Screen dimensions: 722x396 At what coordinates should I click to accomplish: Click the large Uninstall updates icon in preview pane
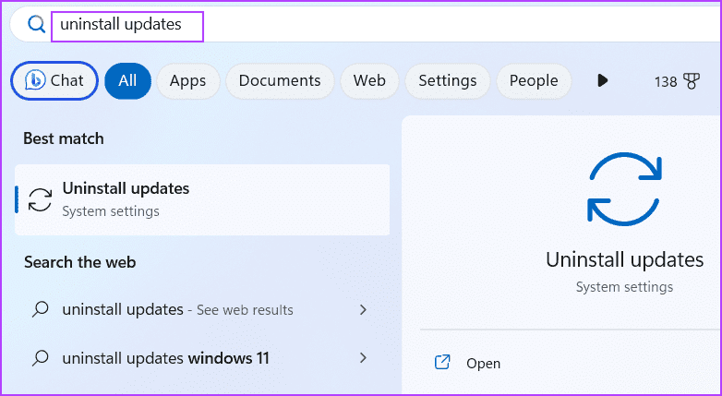point(624,189)
